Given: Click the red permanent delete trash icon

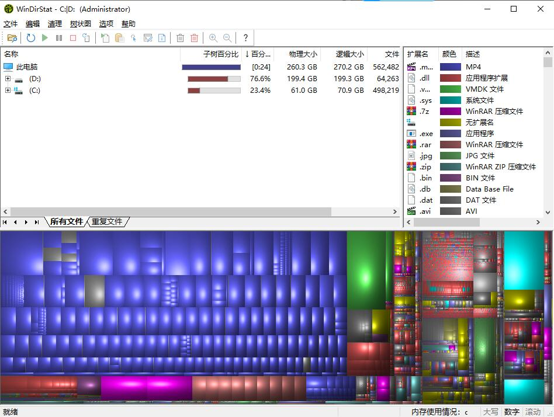Looking at the screenshot, I should click(195, 38).
